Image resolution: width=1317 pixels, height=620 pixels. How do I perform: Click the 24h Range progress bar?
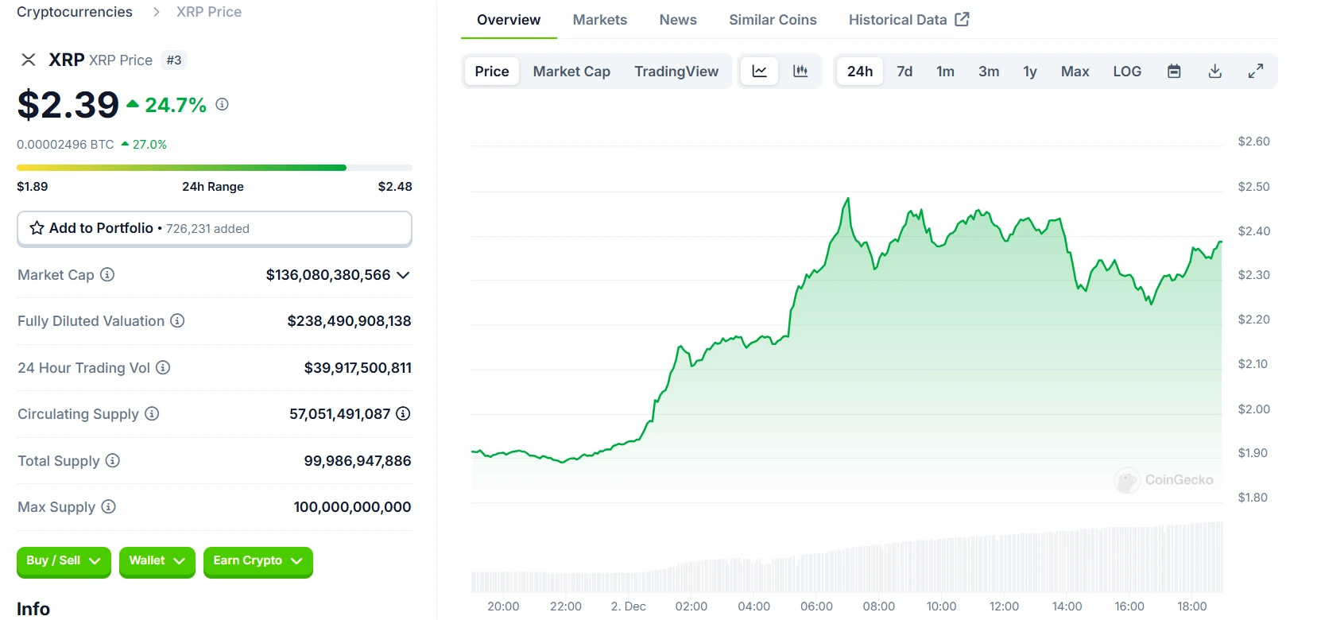click(x=215, y=168)
